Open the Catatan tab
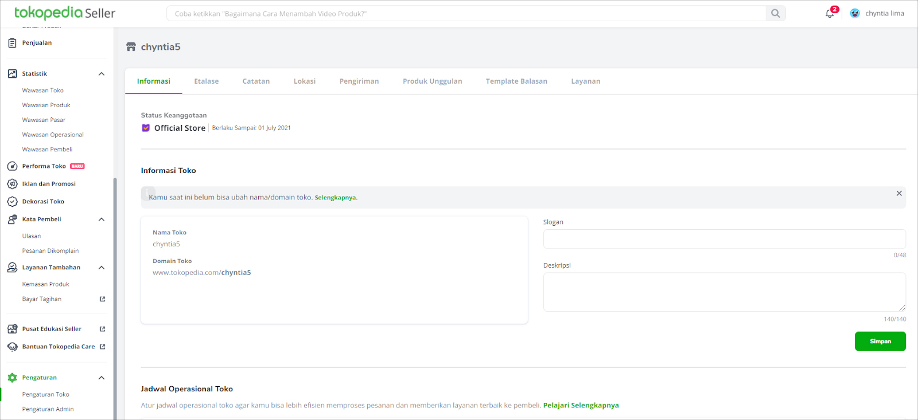 [256, 81]
